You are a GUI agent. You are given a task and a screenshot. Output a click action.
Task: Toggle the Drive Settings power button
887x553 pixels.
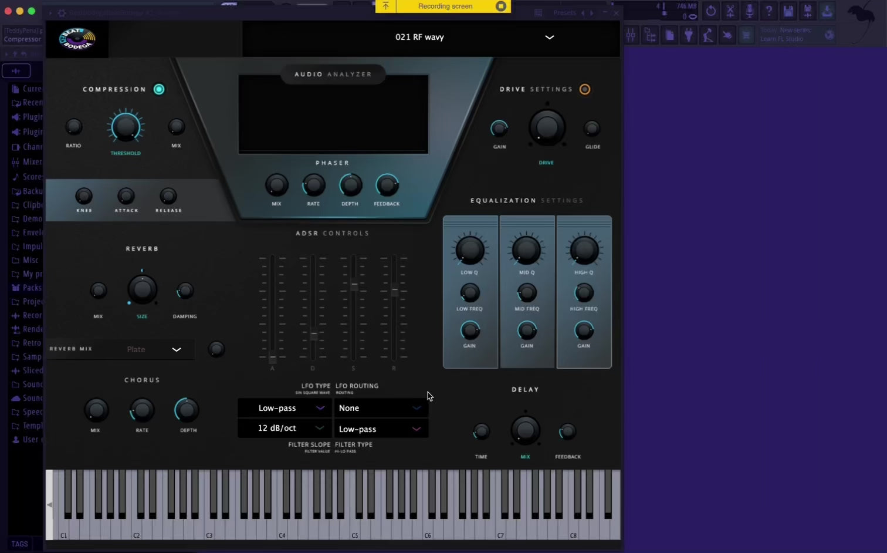tap(585, 89)
